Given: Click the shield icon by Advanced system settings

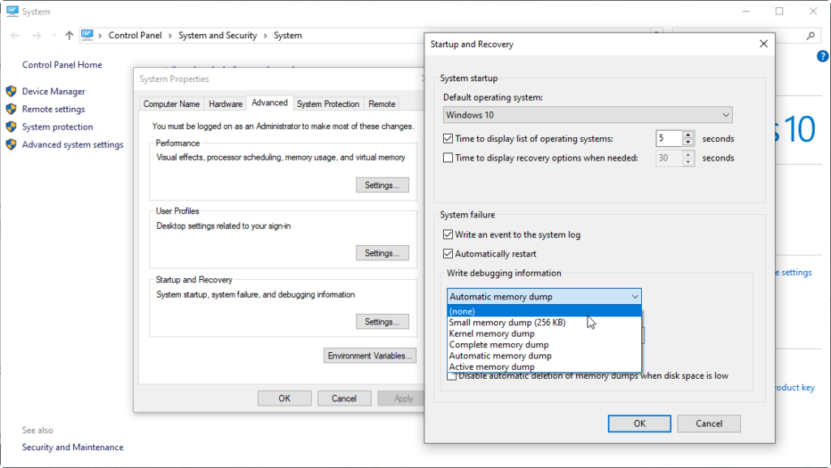Looking at the screenshot, I should [11, 144].
